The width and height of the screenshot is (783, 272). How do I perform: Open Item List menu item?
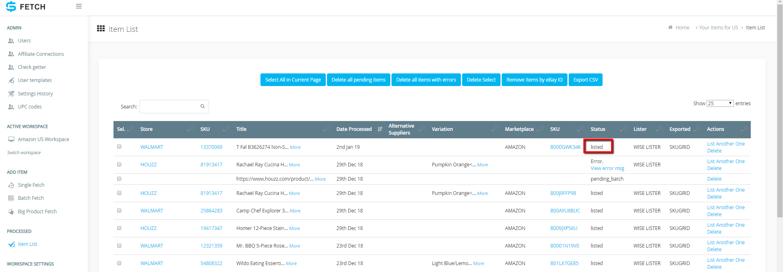pyautogui.click(x=27, y=244)
